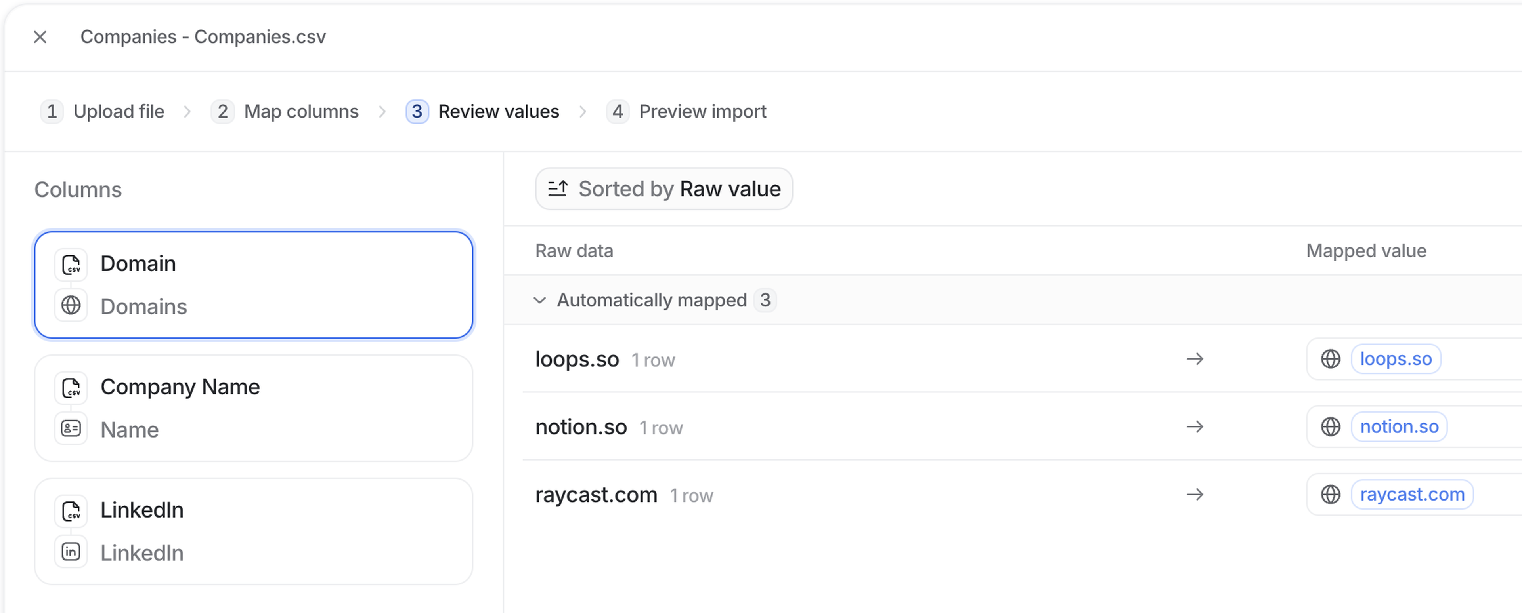The width and height of the screenshot is (1522, 613).
Task: Click the CSV file icon beside Domain
Action: (x=71, y=264)
